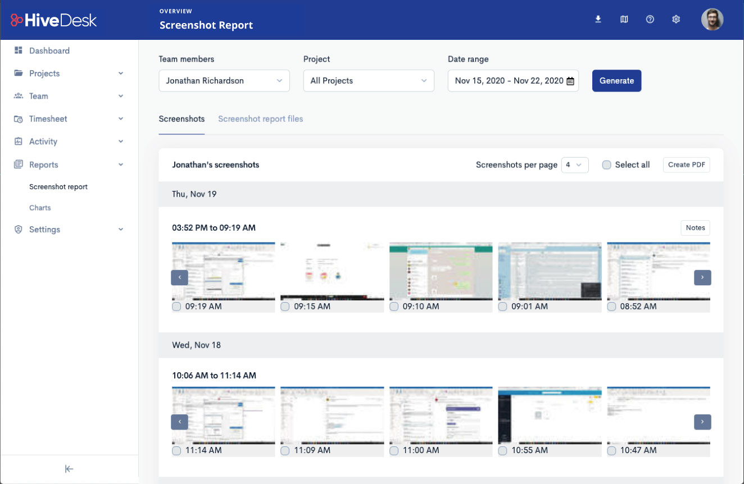
Task: Click the help question mark icon
Action: click(650, 19)
